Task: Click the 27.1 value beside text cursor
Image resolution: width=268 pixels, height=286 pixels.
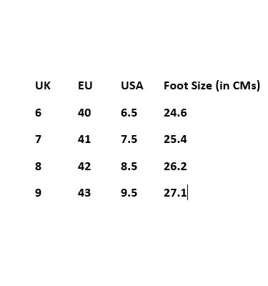Action: (175, 192)
